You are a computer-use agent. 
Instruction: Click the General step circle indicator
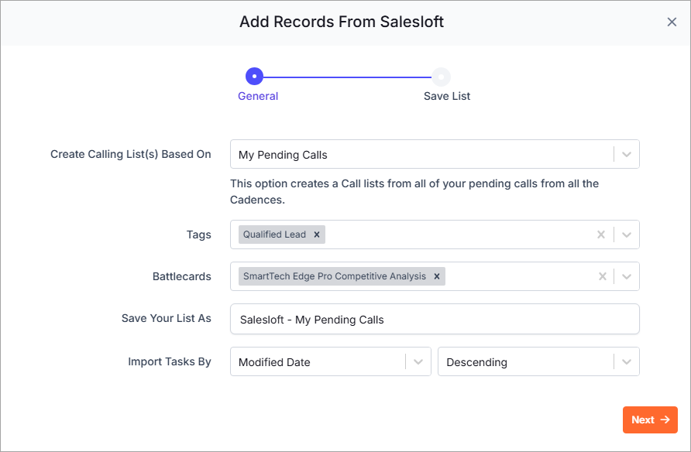254,76
